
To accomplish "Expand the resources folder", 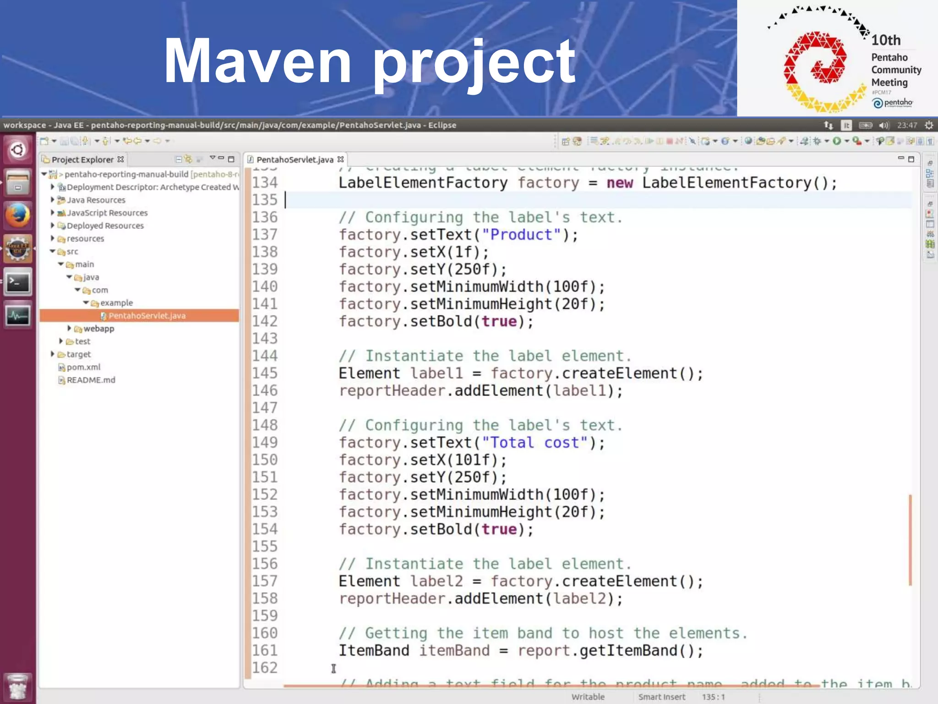I will pyautogui.click(x=52, y=238).
